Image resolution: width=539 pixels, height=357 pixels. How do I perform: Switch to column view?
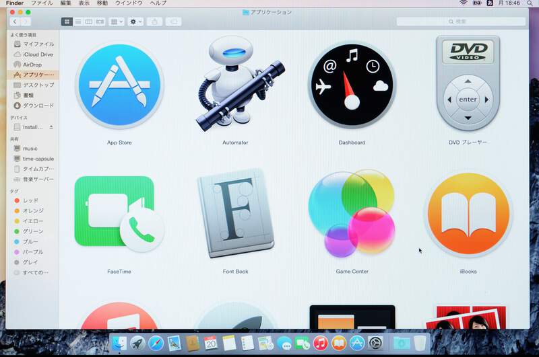pyautogui.click(x=89, y=22)
